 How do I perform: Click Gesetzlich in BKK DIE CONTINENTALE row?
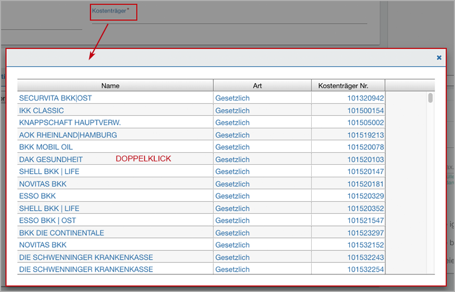[233, 233]
